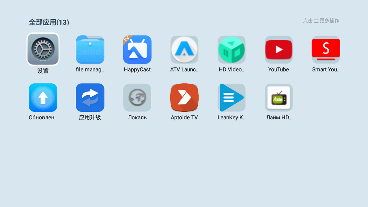
Task: Open the Smart YouTube red S icon
Action: [326, 50]
